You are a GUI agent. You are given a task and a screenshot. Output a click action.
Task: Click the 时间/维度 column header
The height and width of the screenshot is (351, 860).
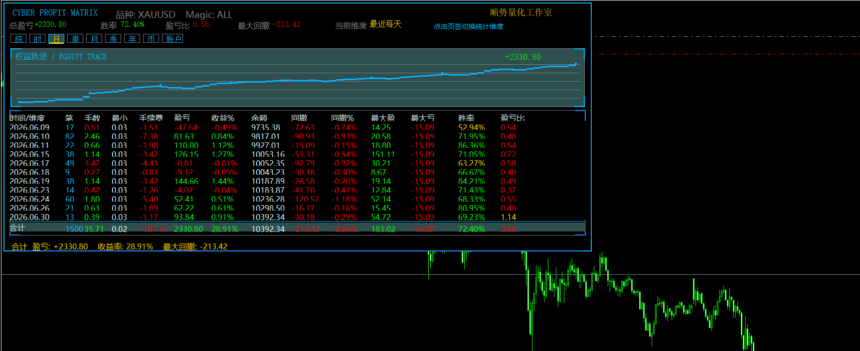coord(27,118)
